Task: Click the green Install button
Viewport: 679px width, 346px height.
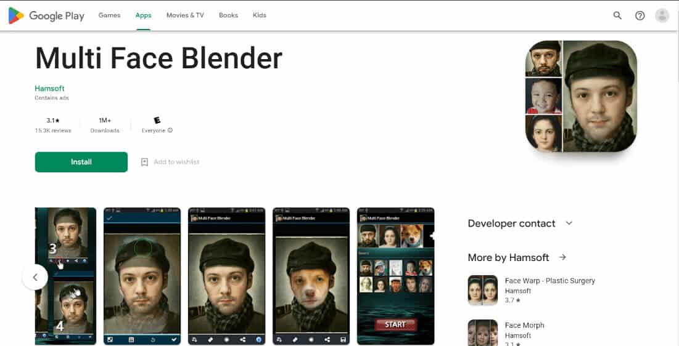Action: [81, 162]
